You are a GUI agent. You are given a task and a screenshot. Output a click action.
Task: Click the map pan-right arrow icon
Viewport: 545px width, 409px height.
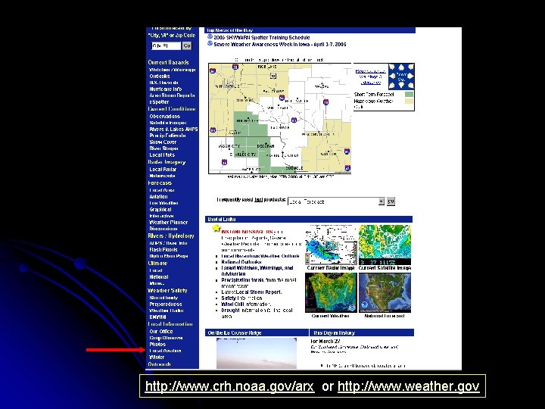pyautogui.click(x=410, y=76)
